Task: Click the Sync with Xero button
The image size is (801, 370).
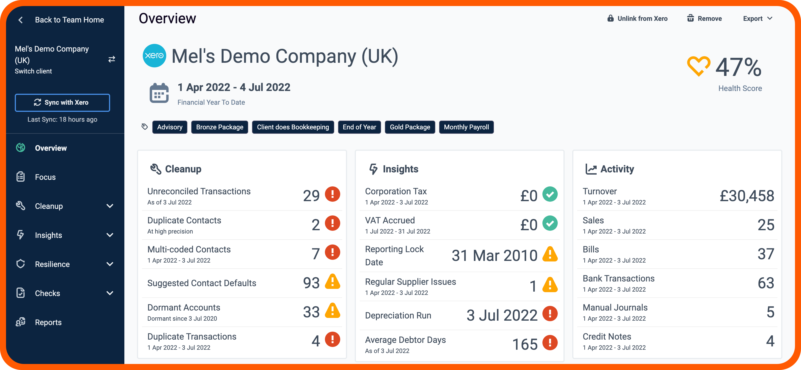Action: (62, 103)
